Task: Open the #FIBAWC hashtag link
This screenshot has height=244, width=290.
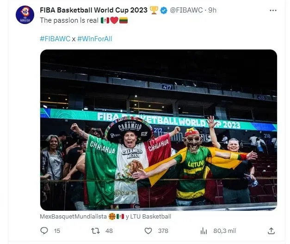Action: pyautogui.click(x=55, y=39)
